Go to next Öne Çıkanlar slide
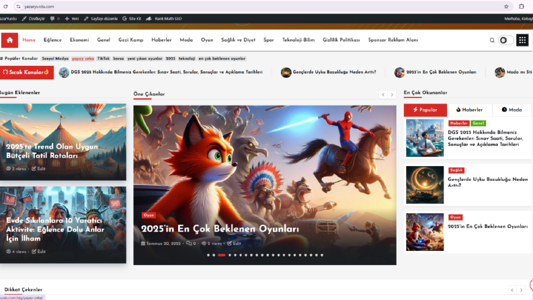This screenshot has height=300, width=533. tap(392, 95)
